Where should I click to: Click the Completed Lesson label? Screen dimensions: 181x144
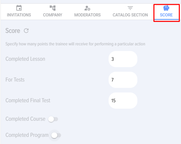pyautogui.click(x=25, y=59)
